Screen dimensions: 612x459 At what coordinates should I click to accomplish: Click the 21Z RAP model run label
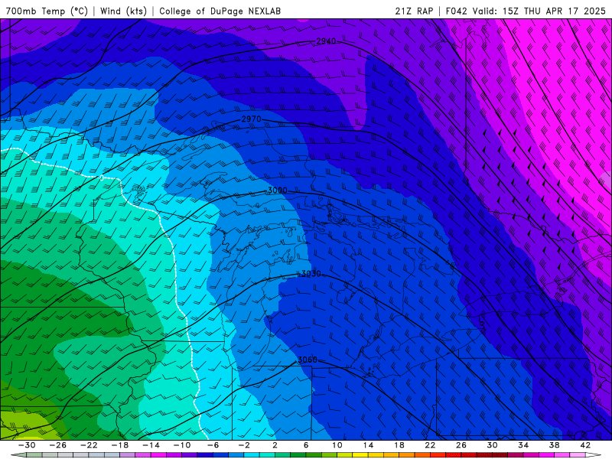point(414,11)
